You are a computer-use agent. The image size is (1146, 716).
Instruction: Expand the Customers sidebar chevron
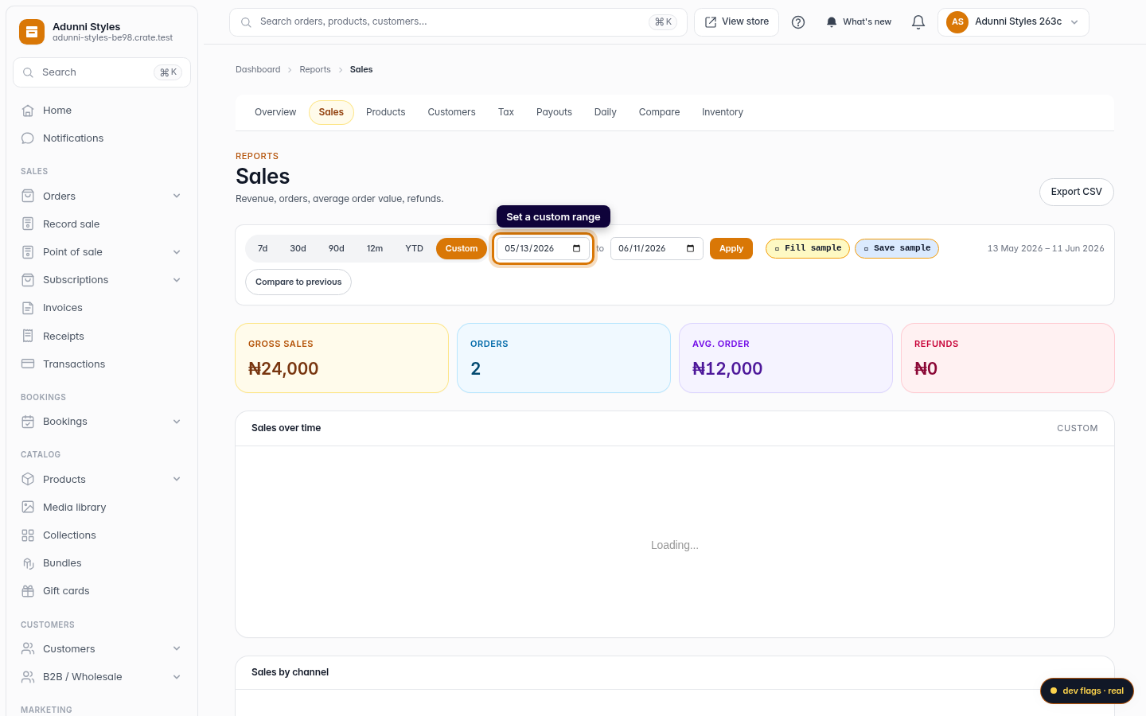(x=177, y=649)
